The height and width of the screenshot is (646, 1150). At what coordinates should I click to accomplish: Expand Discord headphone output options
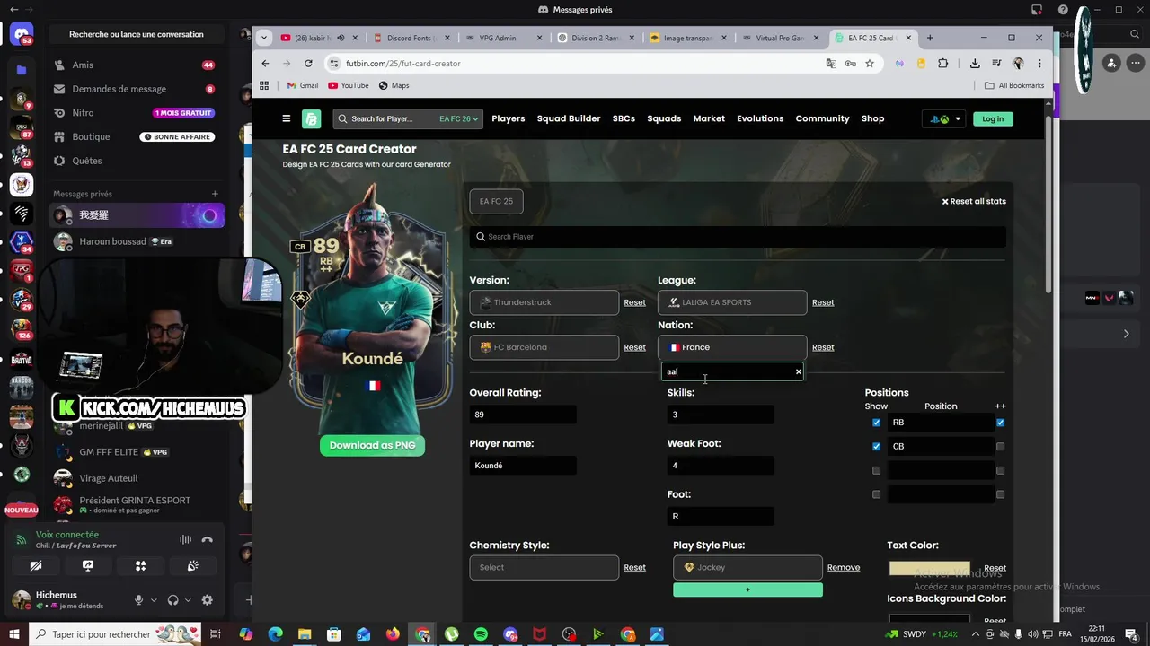click(x=188, y=600)
